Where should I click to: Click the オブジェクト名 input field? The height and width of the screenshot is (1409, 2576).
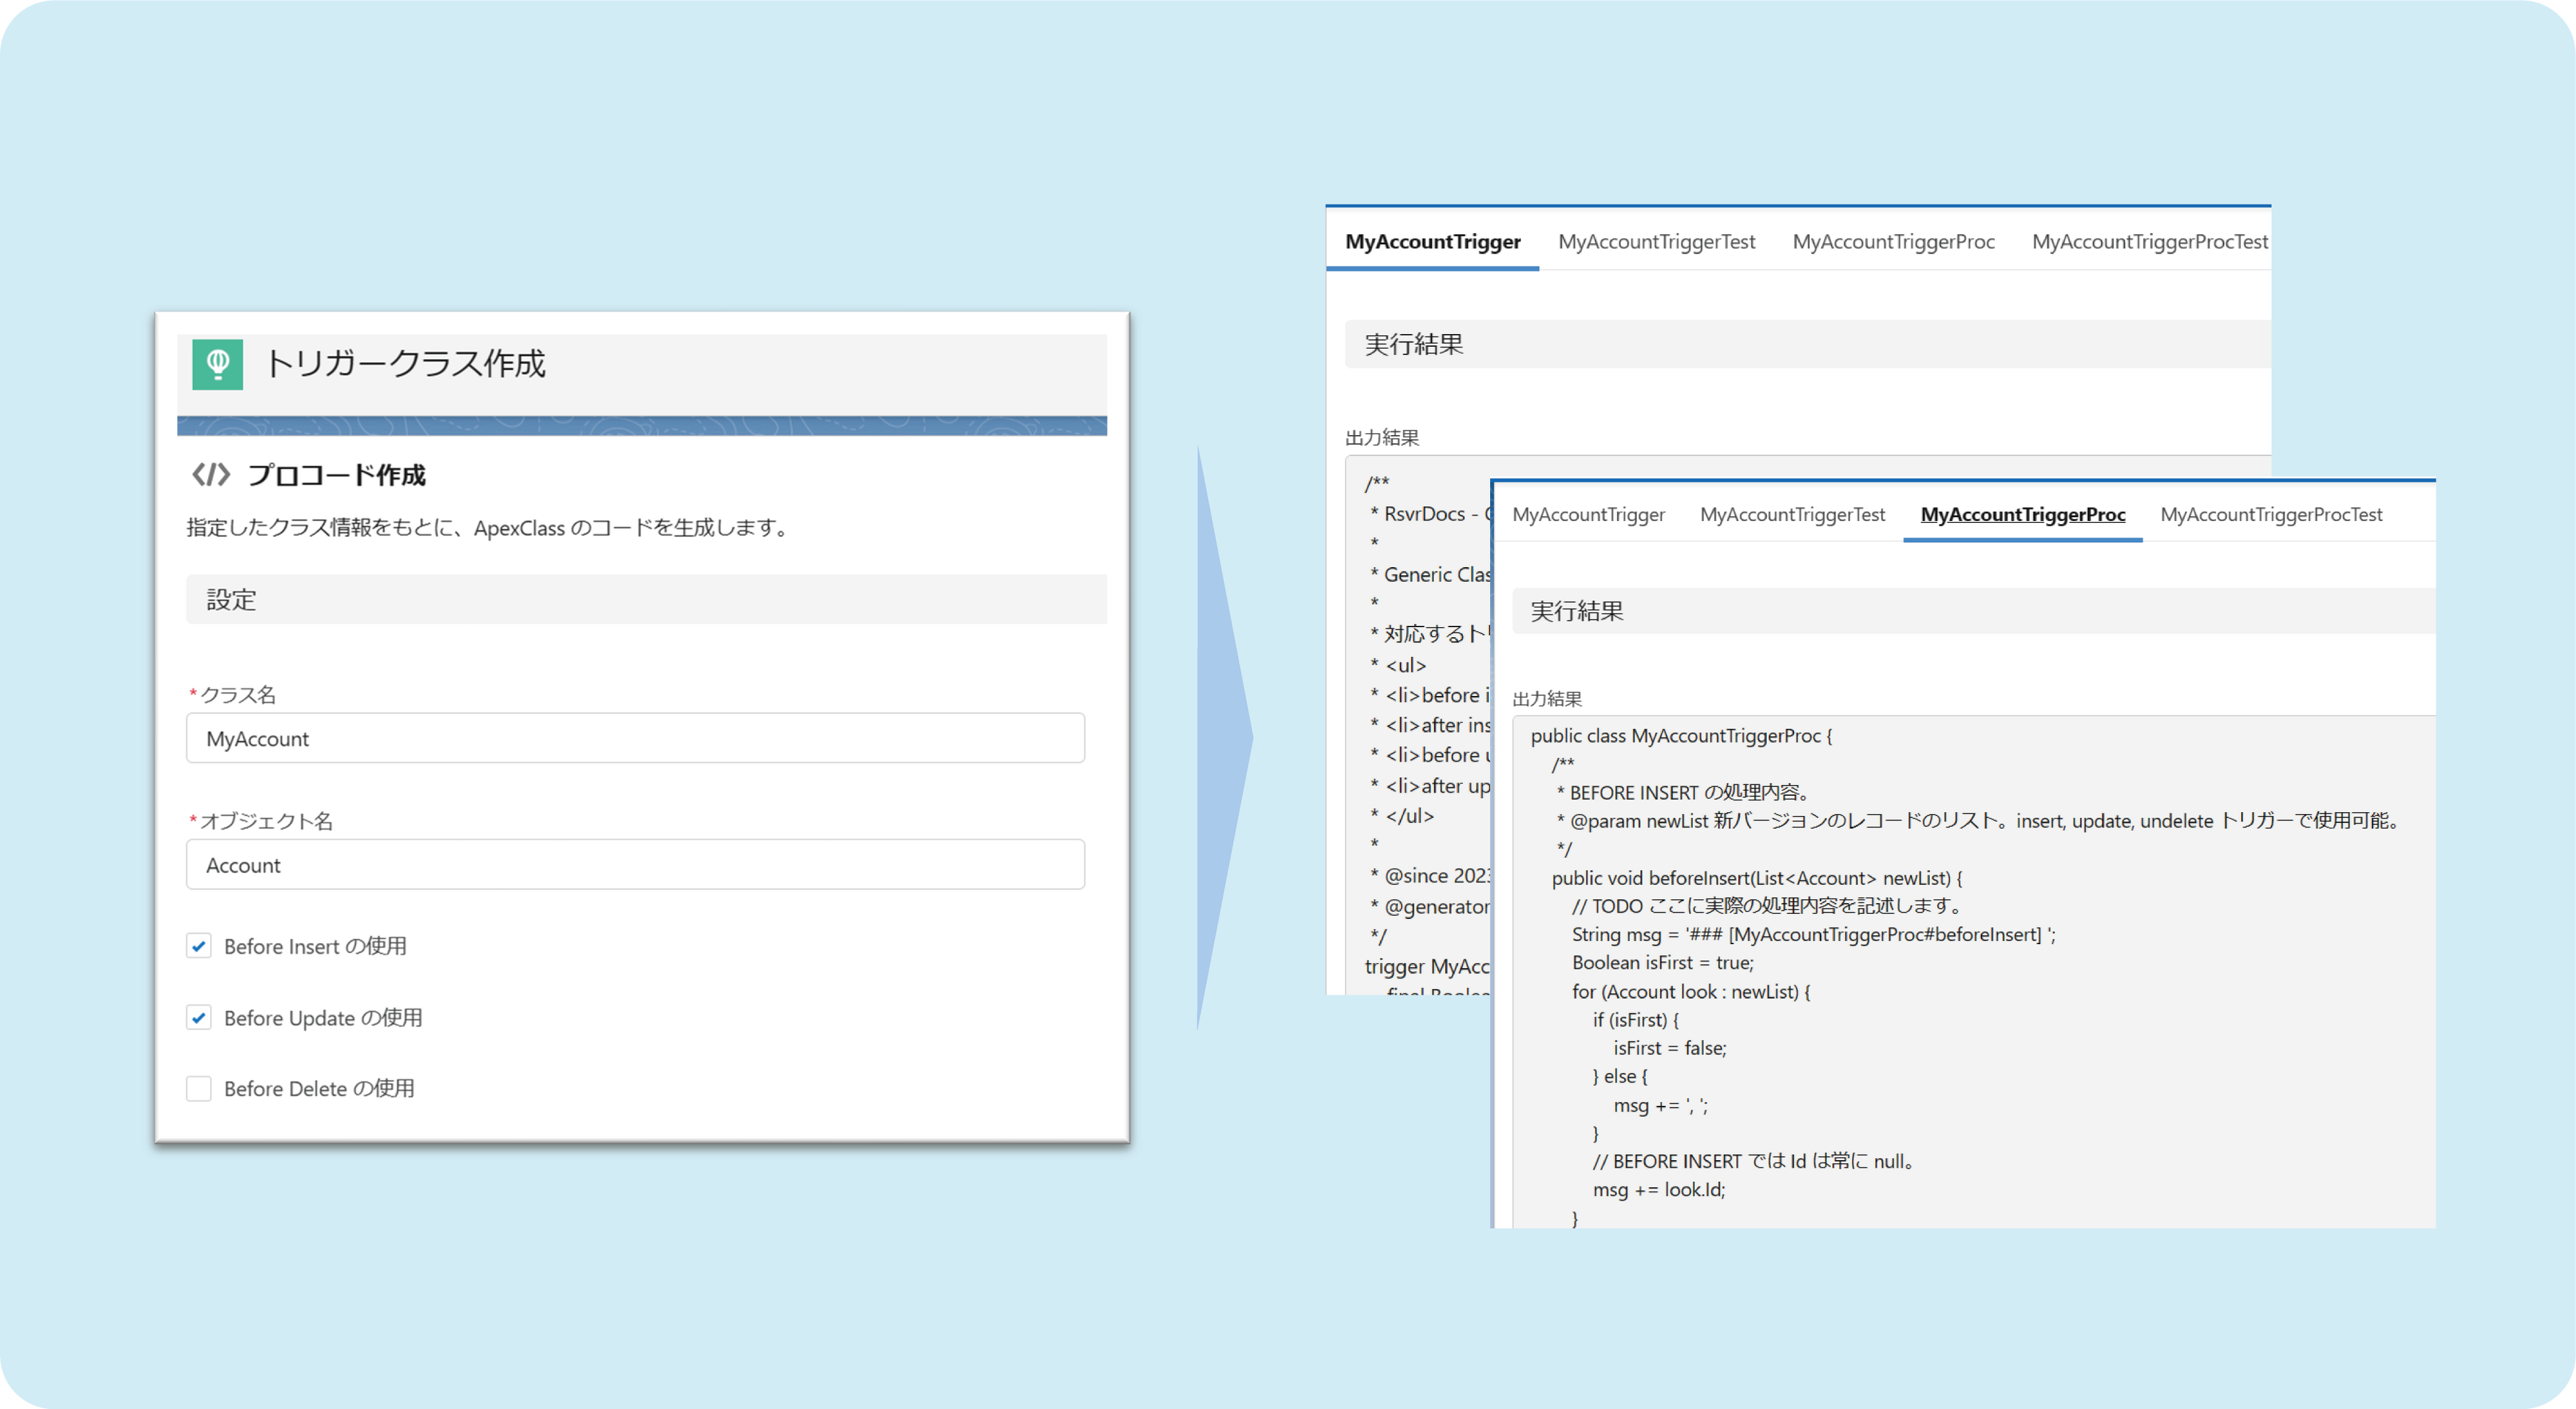[635, 864]
